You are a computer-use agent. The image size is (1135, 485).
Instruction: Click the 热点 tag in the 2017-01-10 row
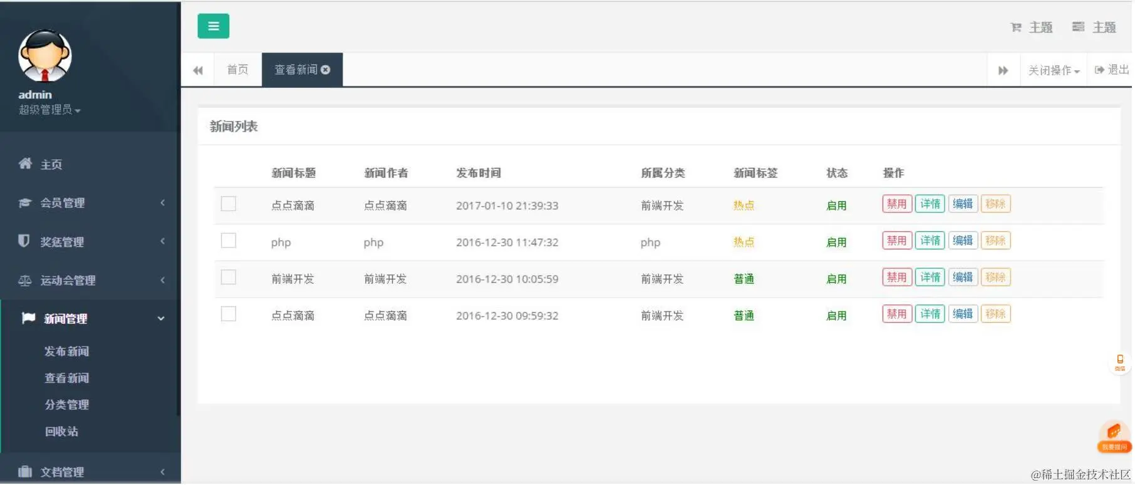[x=744, y=206]
